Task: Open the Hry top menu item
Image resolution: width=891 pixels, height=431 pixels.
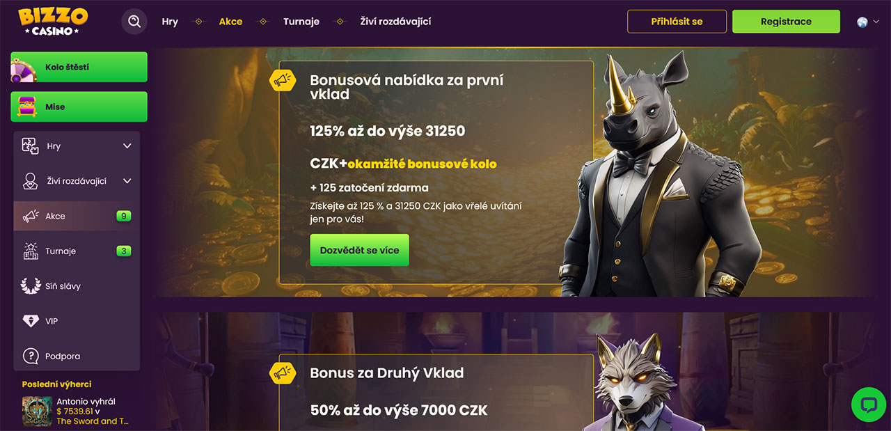Action: 170,22
